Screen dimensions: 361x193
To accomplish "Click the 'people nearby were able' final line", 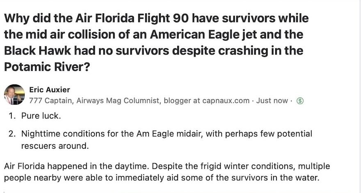I will [162, 178].
